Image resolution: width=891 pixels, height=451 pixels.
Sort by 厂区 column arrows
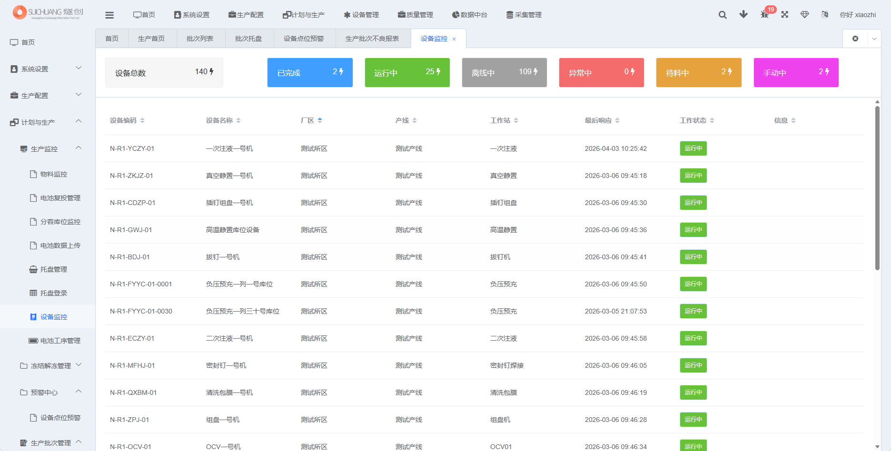tap(320, 121)
